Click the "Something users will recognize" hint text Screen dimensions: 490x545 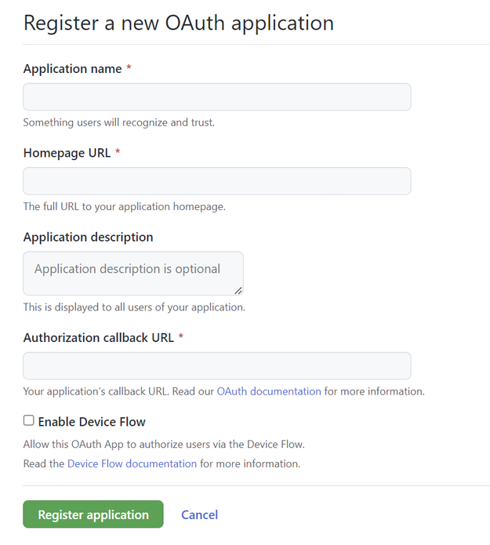coord(118,122)
